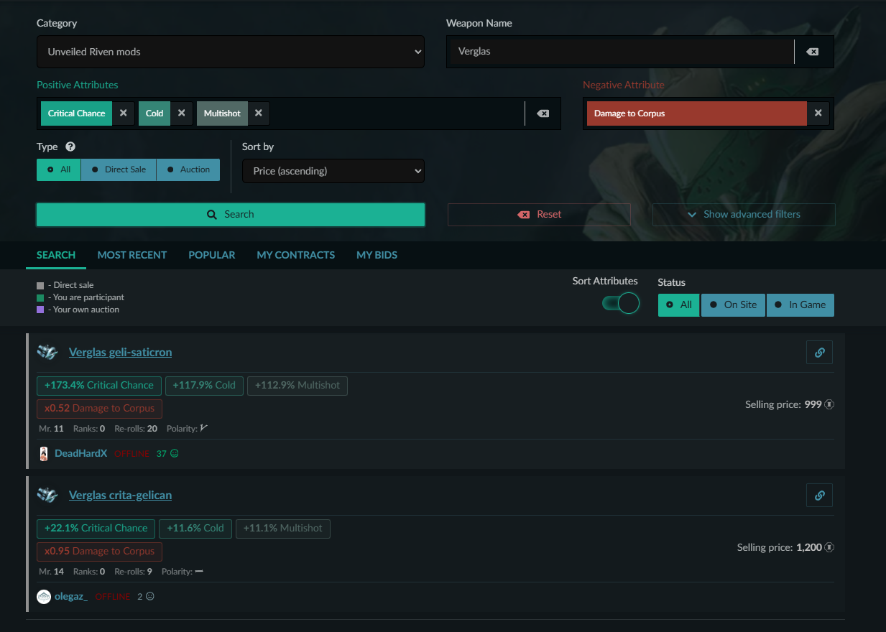The height and width of the screenshot is (632, 886).
Task: Switch to the POPULAR tab
Action: click(212, 255)
